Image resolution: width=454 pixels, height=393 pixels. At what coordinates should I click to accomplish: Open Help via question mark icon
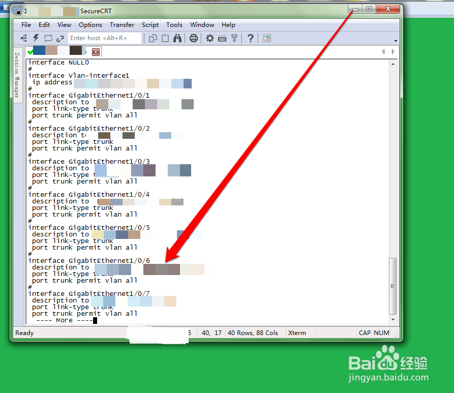point(251,38)
